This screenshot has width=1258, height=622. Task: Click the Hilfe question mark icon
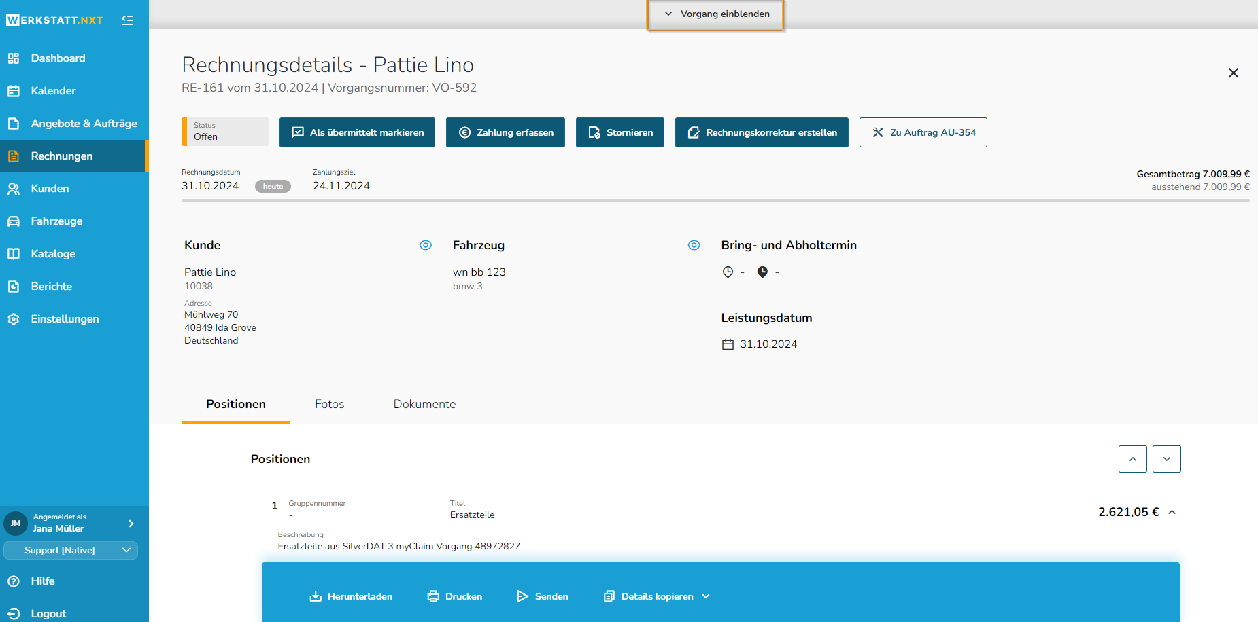pyautogui.click(x=14, y=581)
